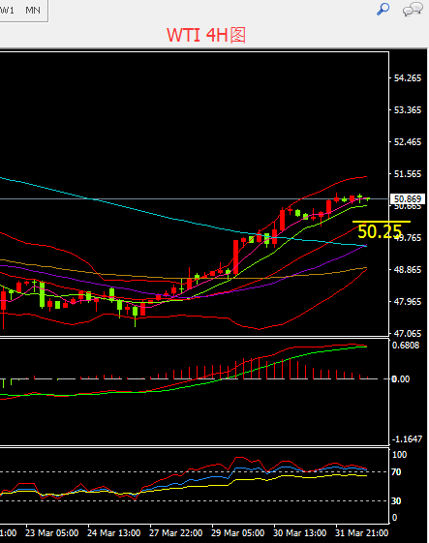Screen dimensions: 429x543
Task: Click the 47.965 price axis value
Action: (408, 301)
